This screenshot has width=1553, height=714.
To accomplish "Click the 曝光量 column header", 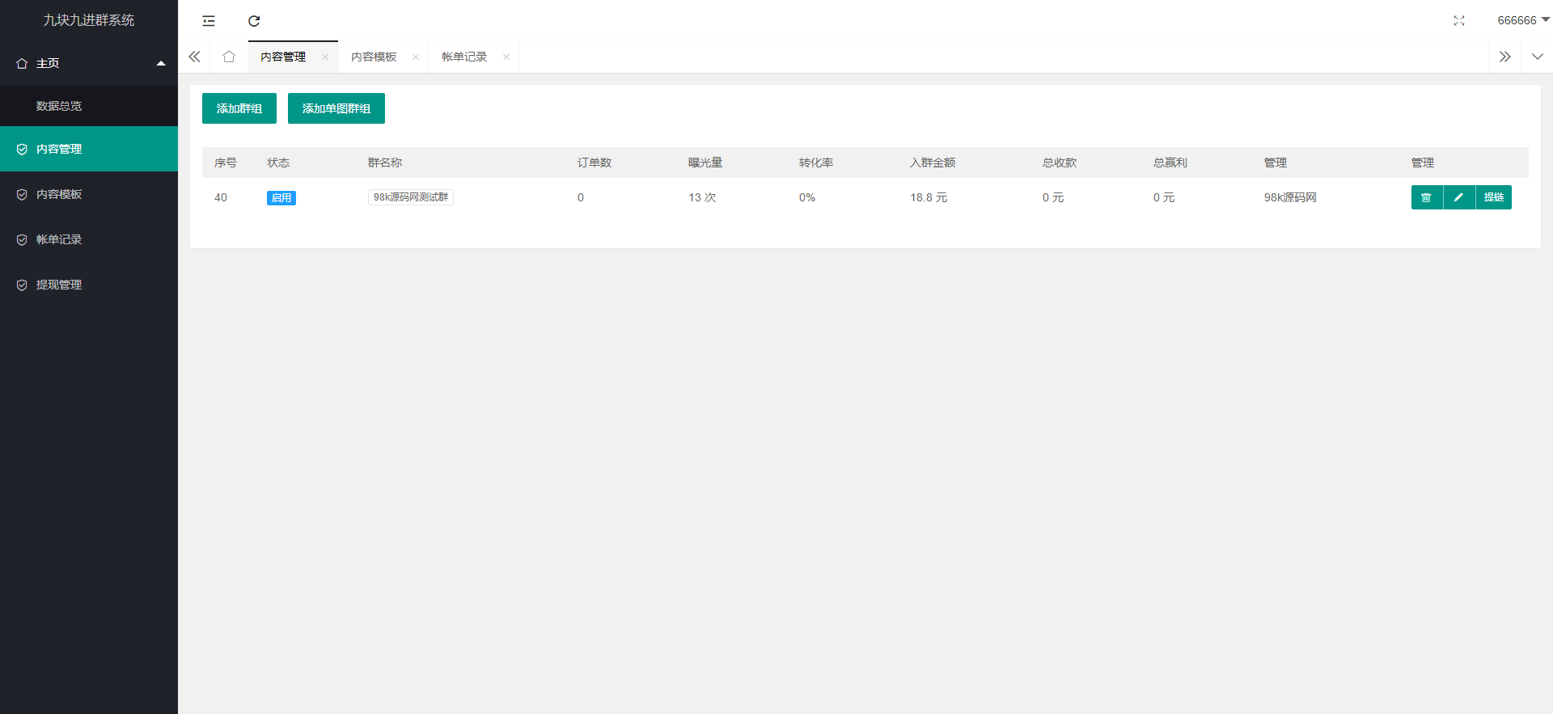I will point(705,163).
